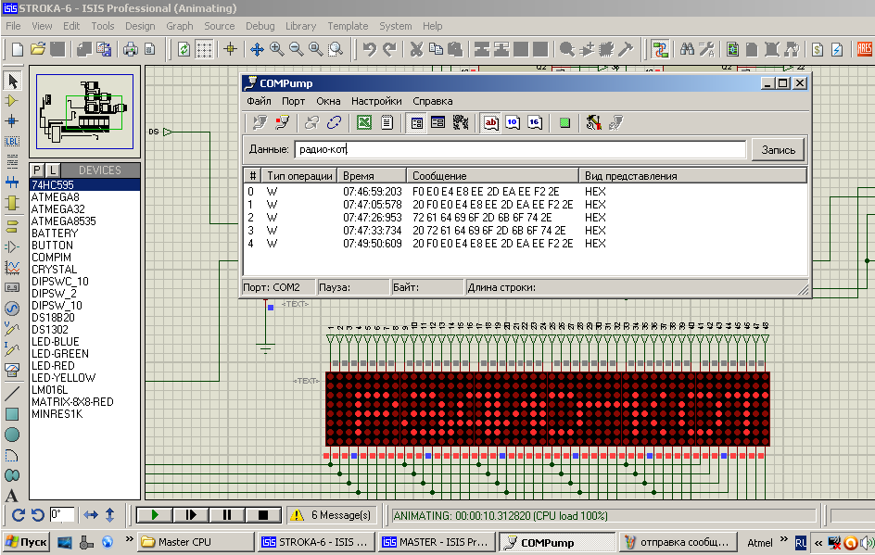Open the Порт menu in COMPump
875x555 pixels.
click(x=294, y=100)
